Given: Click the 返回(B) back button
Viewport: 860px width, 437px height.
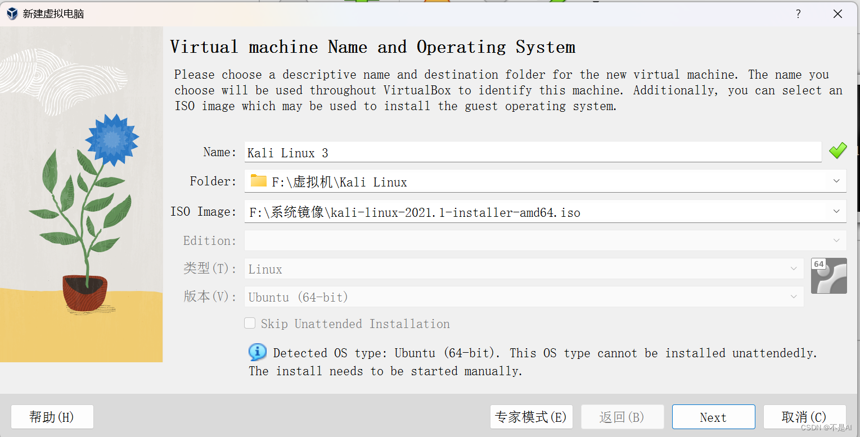Looking at the screenshot, I should (622, 417).
